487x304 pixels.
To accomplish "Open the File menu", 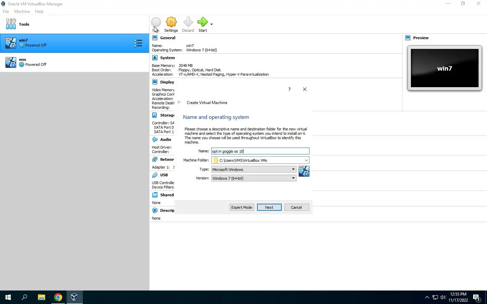I will tap(6, 11).
